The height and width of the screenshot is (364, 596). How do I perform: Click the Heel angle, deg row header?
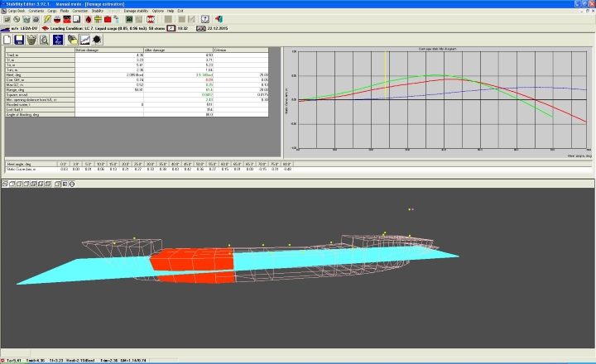point(31,164)
